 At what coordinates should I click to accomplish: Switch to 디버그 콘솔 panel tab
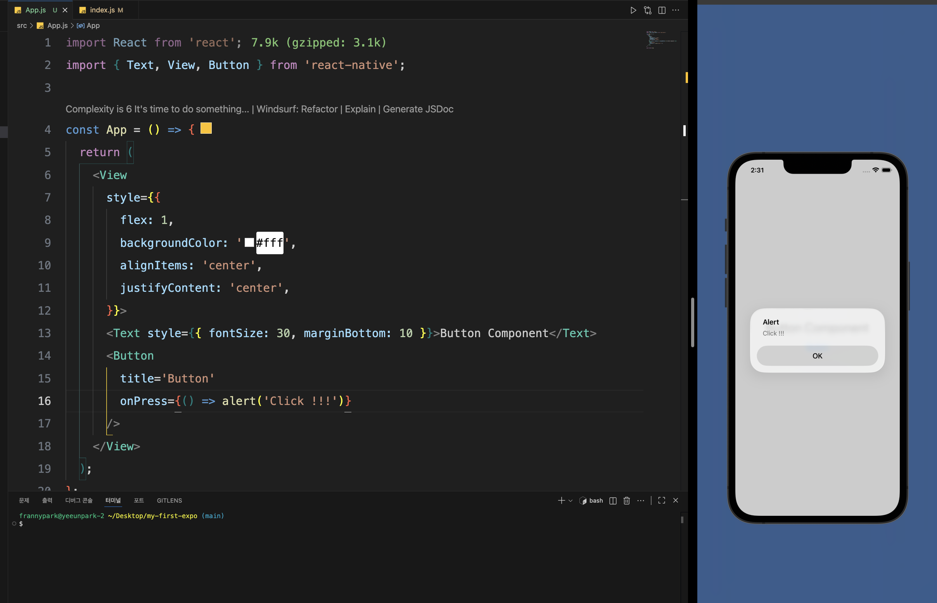pos(79,500)
